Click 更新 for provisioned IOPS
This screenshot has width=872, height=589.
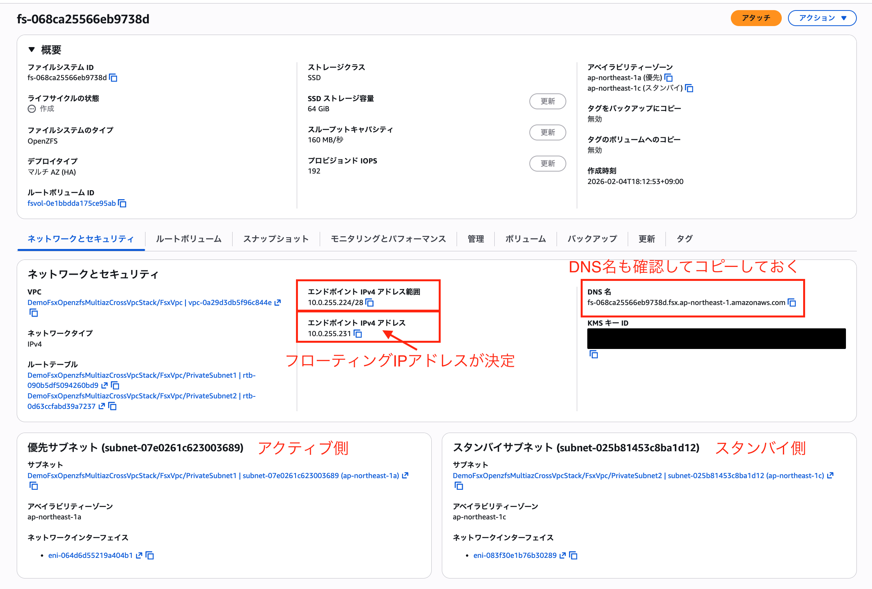coord(547,164)
